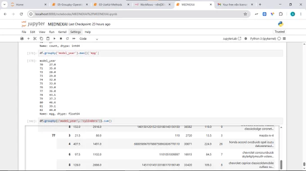Click the 'Name: mpg, dtype: float64' output line
Image resolution: width=306 pixels, height=171 pixels.
pos(60,114)
